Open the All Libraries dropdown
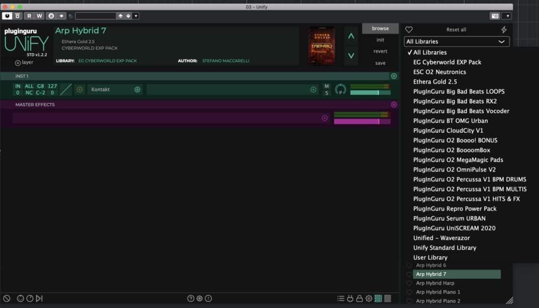The height and width of the screenshot is (308, 539). (456, 42)
